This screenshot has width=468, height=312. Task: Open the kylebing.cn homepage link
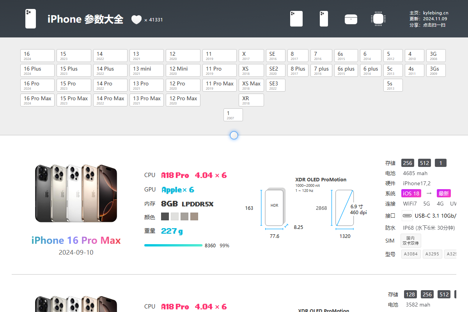click(436, 12)
